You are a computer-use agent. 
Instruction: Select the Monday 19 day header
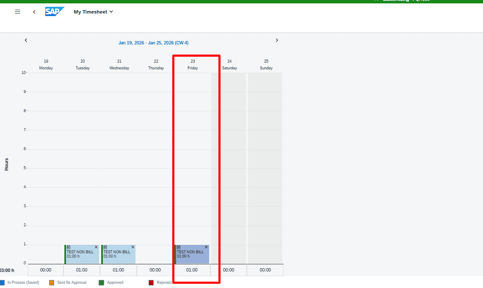tap(46, 64)
